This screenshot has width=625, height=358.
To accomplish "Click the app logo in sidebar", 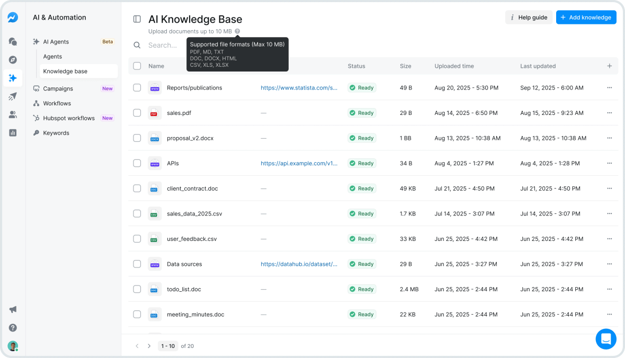I will (13, 17).
